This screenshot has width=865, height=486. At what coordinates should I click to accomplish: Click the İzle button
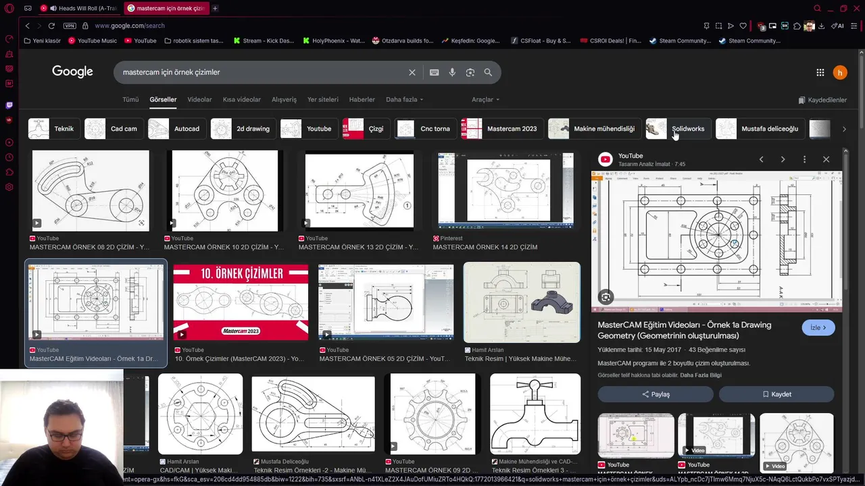(x=818, y=327)
